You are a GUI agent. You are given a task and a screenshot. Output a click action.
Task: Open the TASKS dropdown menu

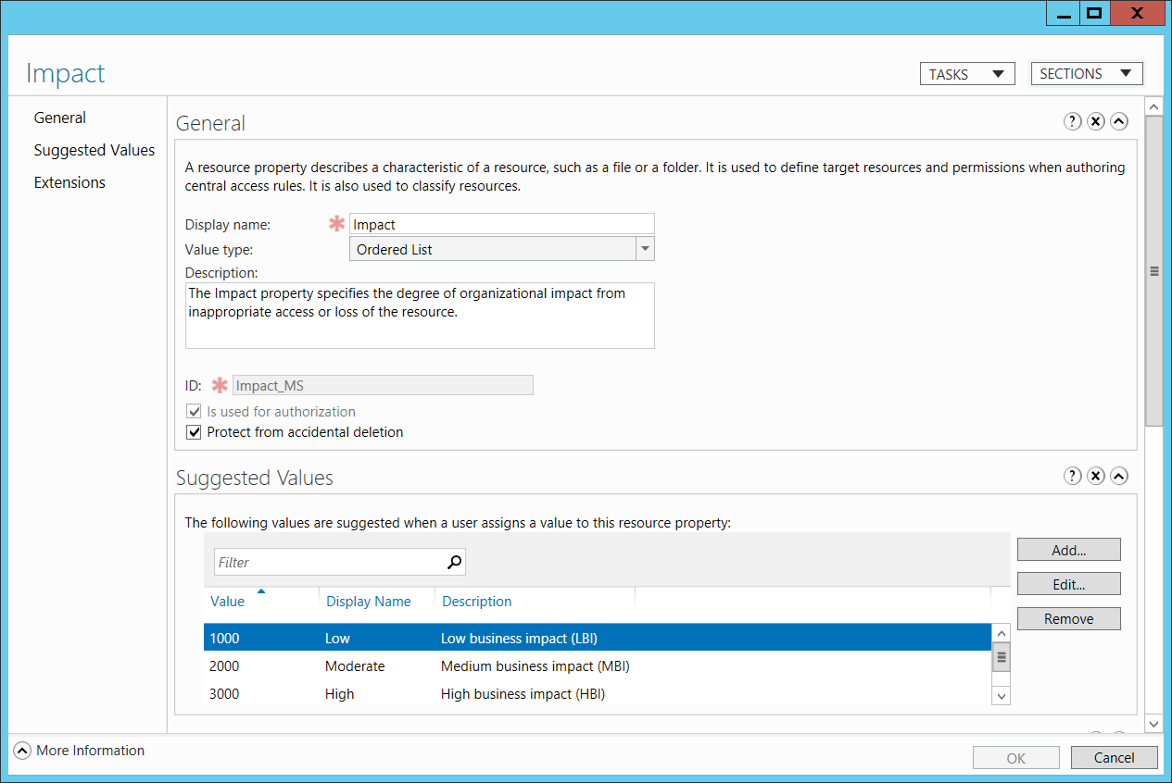point(966,74)
